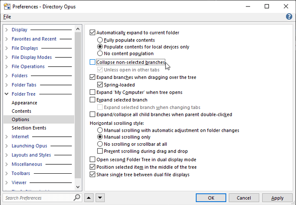This screenshot has width=296, height=205.
Task: Check Prevent scrolling during drag and drop
Action: 100,151
